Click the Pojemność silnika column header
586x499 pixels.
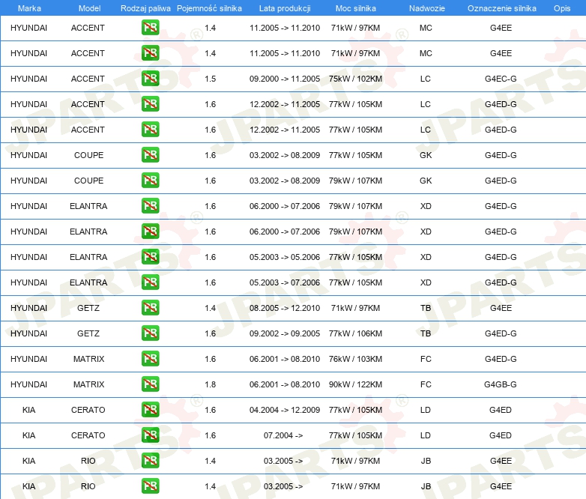209,8
